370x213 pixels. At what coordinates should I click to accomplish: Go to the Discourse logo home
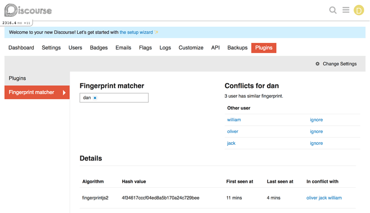(x=28, y=10)
